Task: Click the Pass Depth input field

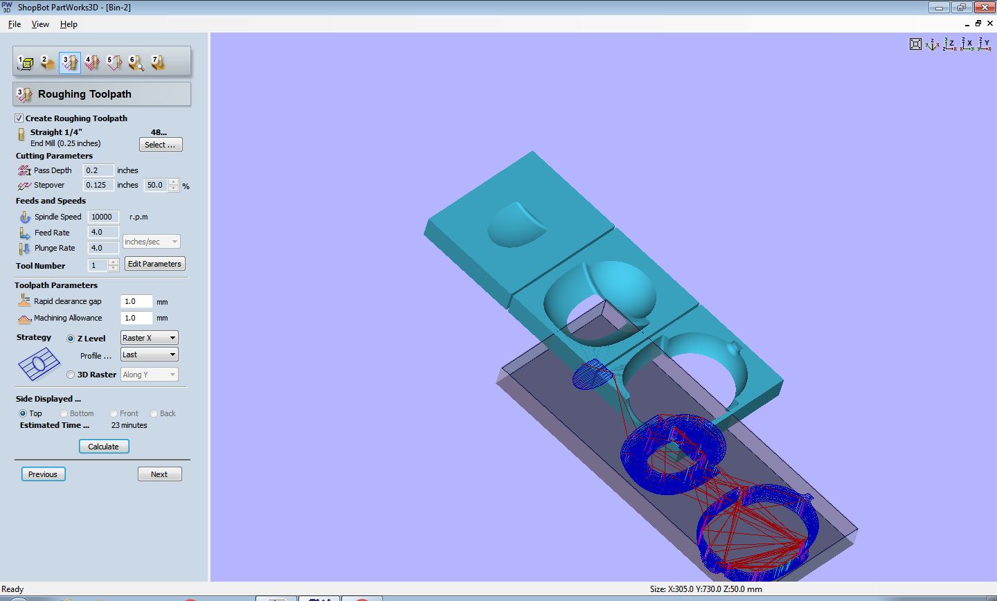Action: coord(98,170)
